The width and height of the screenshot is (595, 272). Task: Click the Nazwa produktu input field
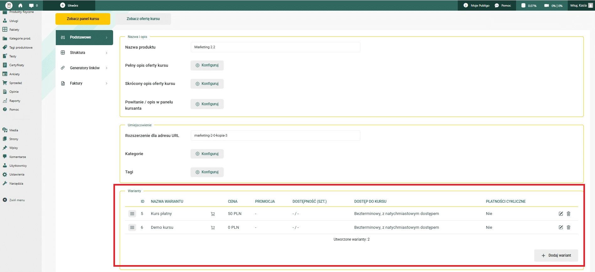[x=275, y=47]
